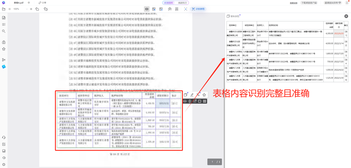Open the graph-branch icon in left sidebar
Viewport: 351px width, 168px height.
(x=4, y=60)
